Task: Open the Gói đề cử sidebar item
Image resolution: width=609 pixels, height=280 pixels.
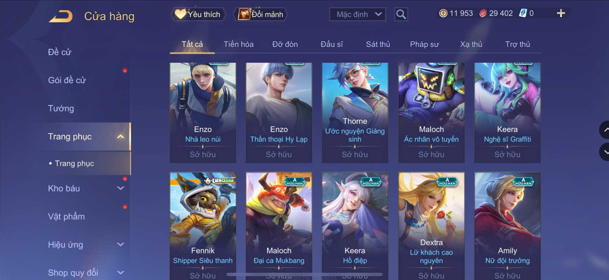Action: [x=67, y=80]
